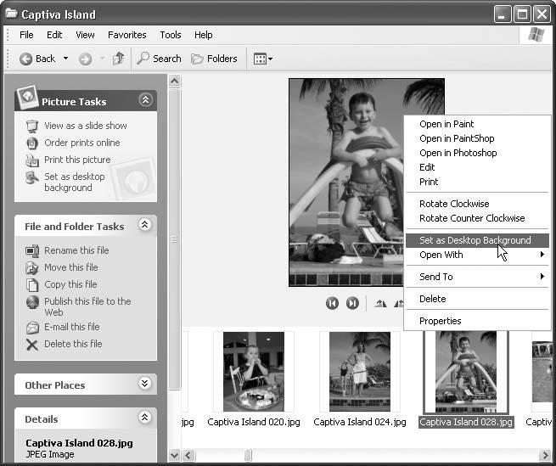Select Open in Photoshop from context menu
Image resolution: width=556 pixels, height=466 pixels.
click(458, 153)
